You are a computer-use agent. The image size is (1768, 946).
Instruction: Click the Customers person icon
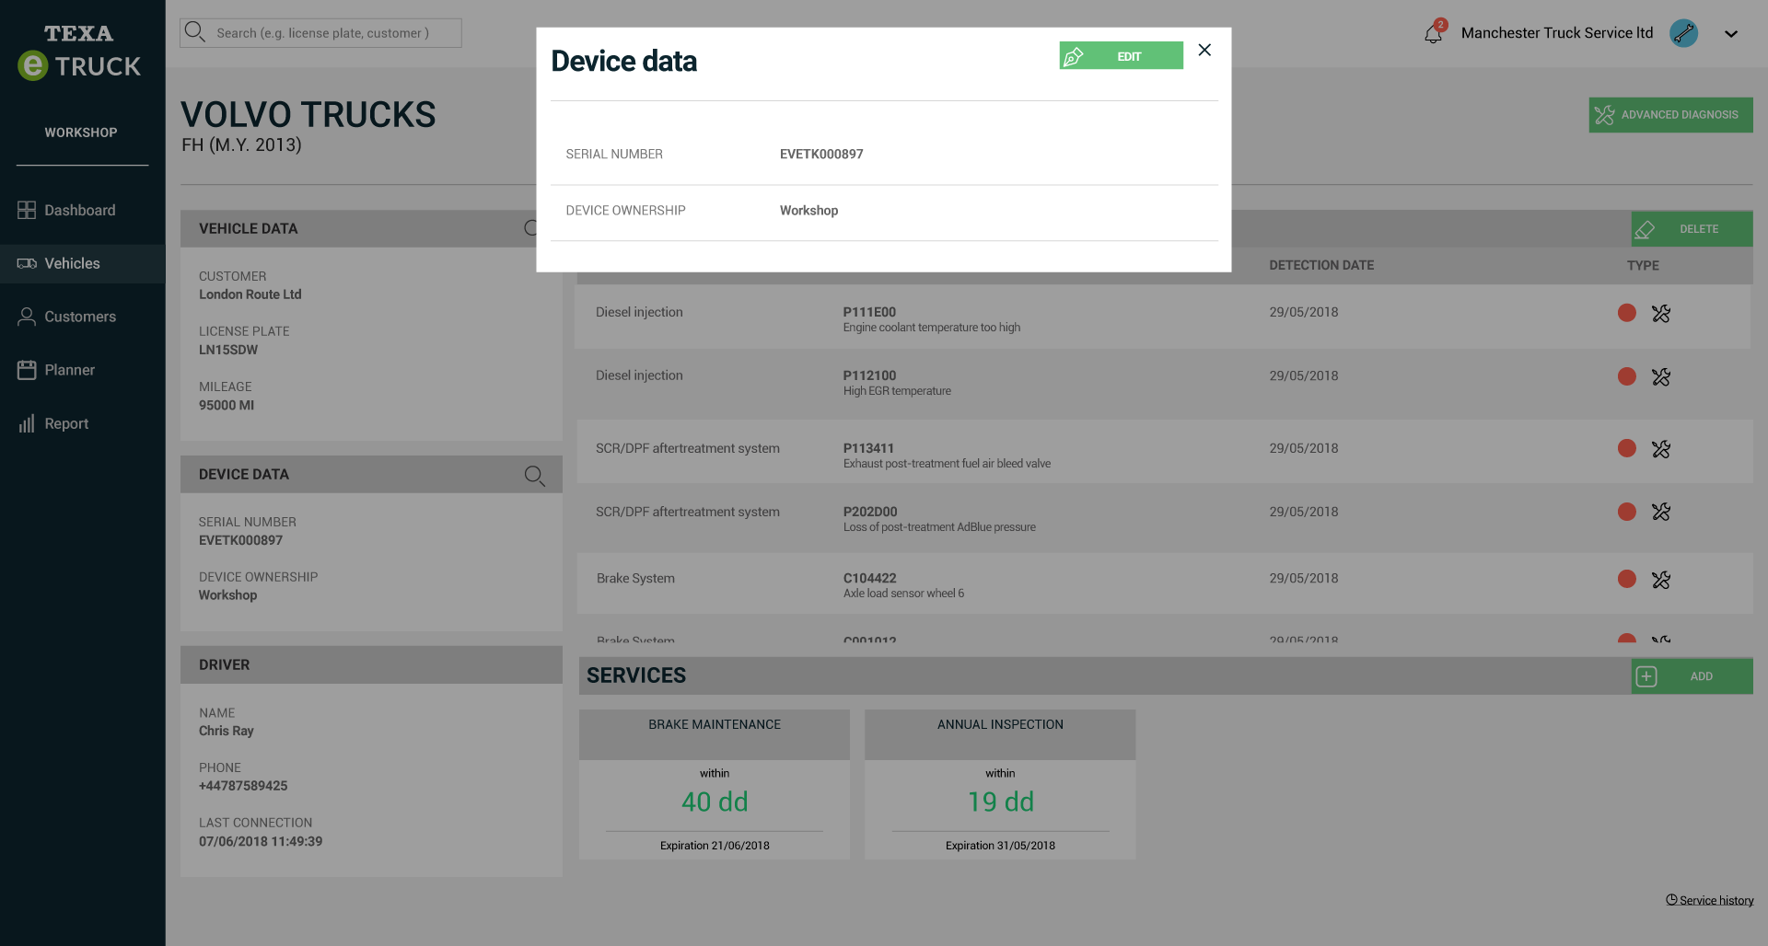pos(27,317)
